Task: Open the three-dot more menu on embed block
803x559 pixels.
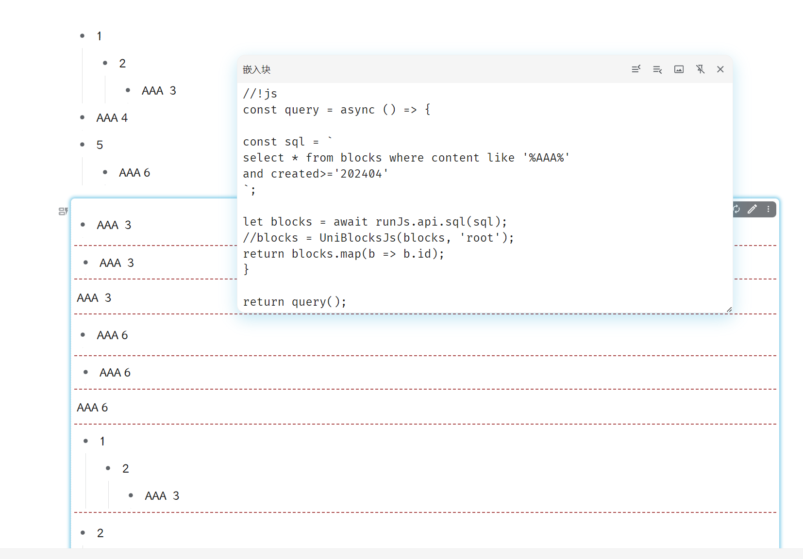Action: point(768,209)
